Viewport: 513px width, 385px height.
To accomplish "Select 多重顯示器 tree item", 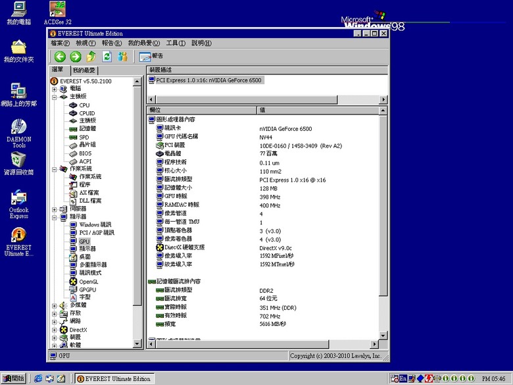I will tap(93, 265).
